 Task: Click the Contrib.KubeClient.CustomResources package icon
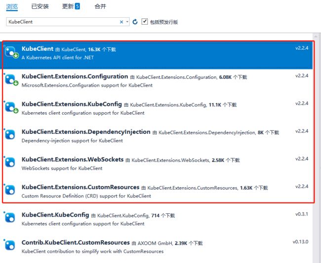10,245
